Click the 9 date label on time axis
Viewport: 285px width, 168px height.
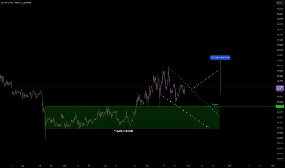coord(116,166)
